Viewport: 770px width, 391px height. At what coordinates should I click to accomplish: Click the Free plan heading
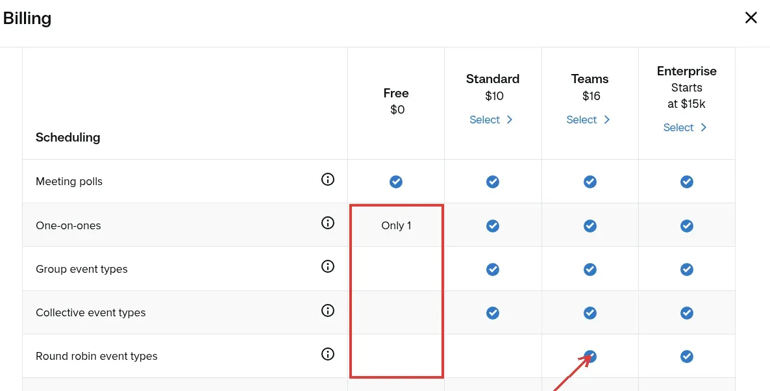click(x=396, y=94)
